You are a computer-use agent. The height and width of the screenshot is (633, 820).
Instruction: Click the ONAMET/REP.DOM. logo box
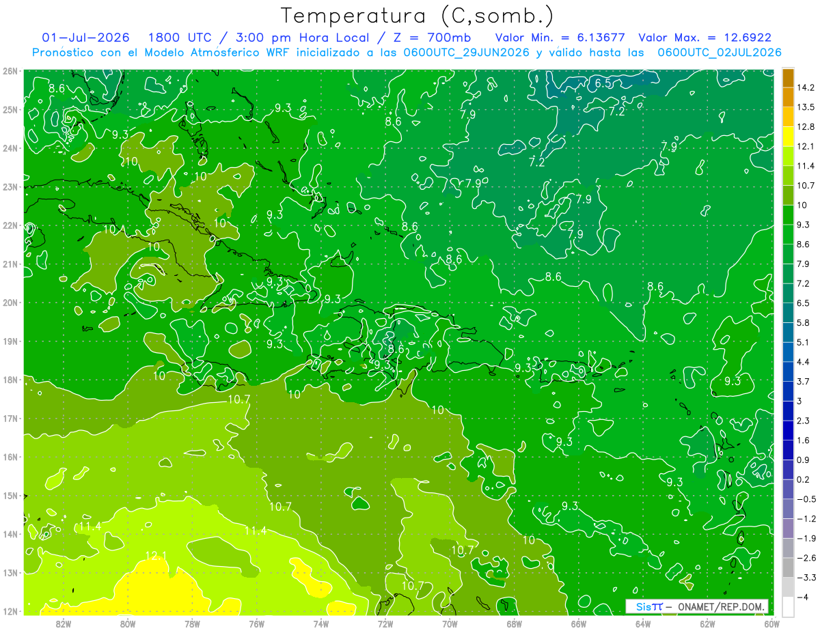coord(697,606)
